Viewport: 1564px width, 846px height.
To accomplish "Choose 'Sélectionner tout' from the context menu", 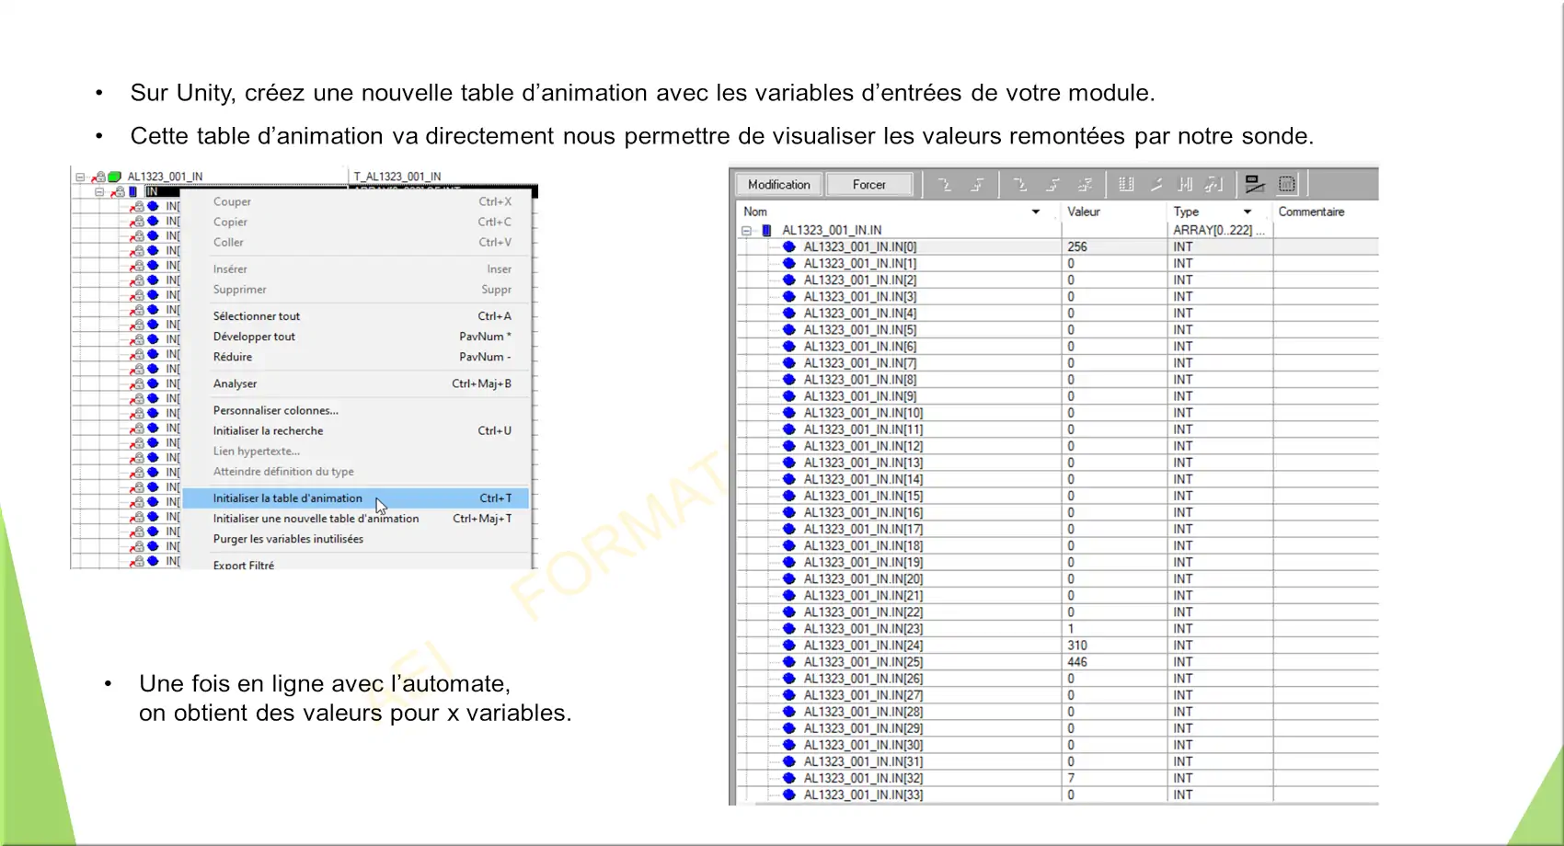I will [356, 316].
